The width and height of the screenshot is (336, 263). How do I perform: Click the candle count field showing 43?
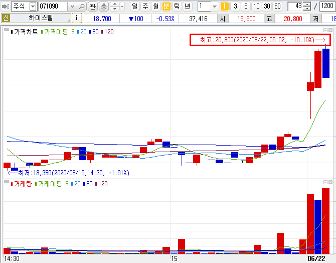(296, 7)
